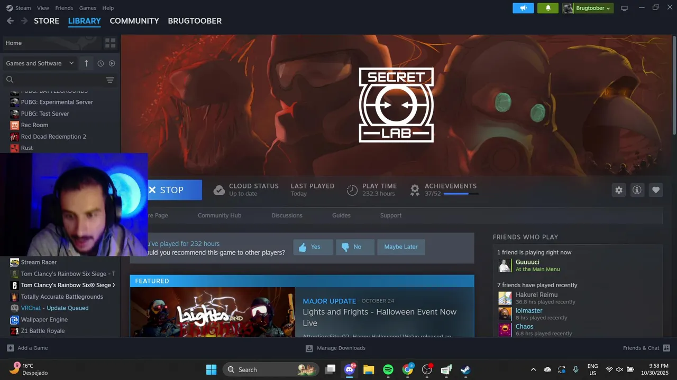
Task: Open the Help menu
Action: [108, 8]
